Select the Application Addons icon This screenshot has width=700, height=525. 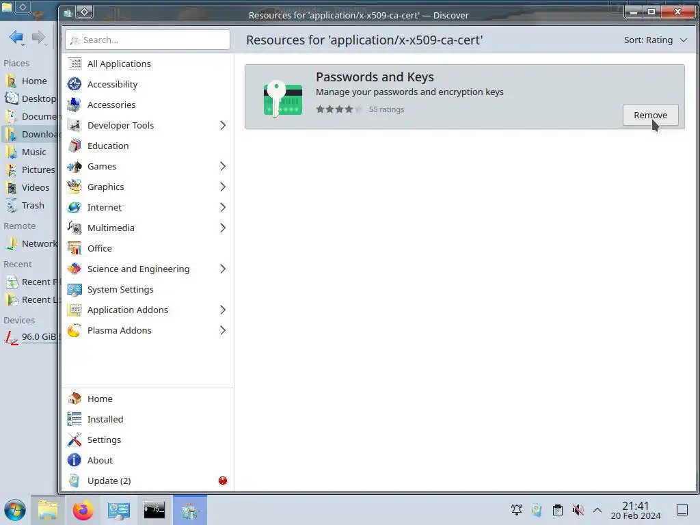tap(74, 310)
